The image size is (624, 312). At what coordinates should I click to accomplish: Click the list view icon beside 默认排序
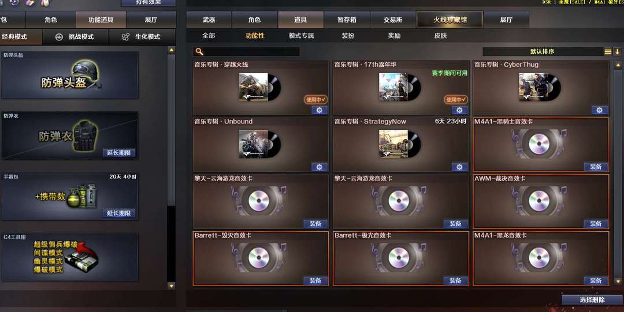(608, 52)
